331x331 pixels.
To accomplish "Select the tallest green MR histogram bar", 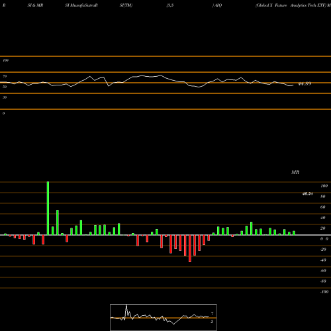I will coord(48,209).
